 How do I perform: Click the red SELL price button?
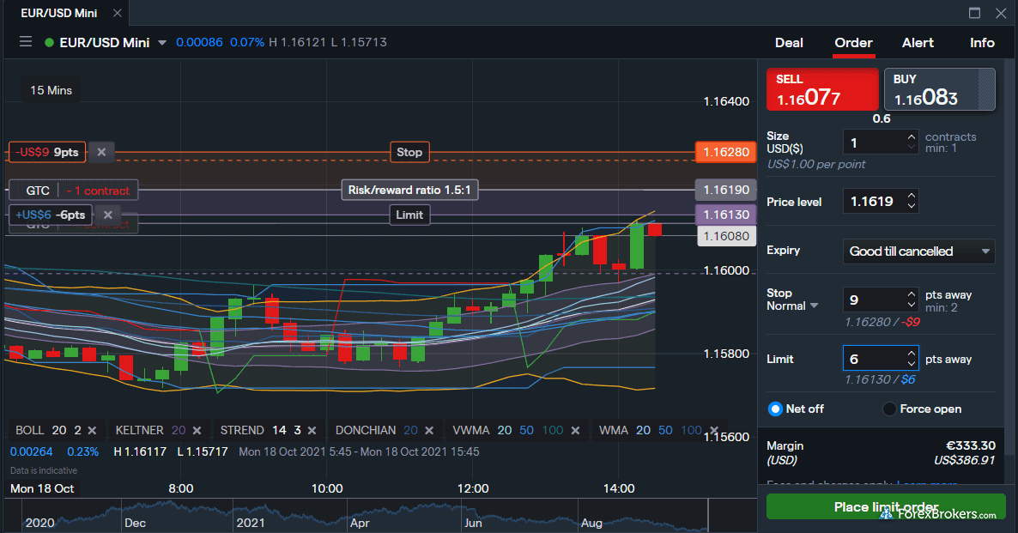click(x=821, y=90)
